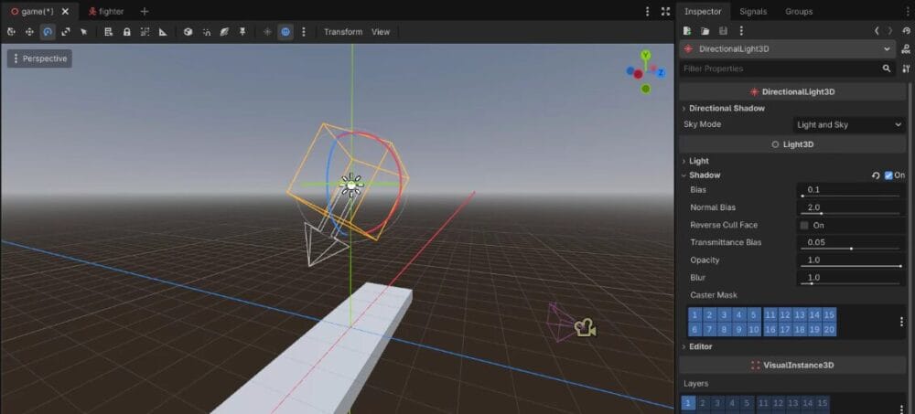
Task: Open the Transform menu
Action: (343, 32)
